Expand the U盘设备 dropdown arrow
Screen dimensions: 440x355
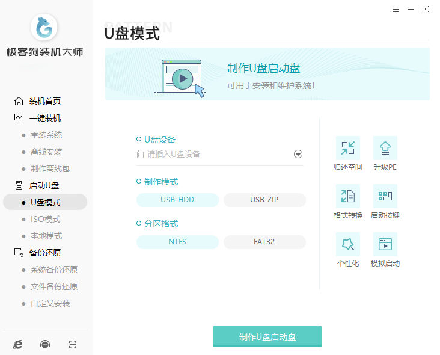tap(298, 154)
